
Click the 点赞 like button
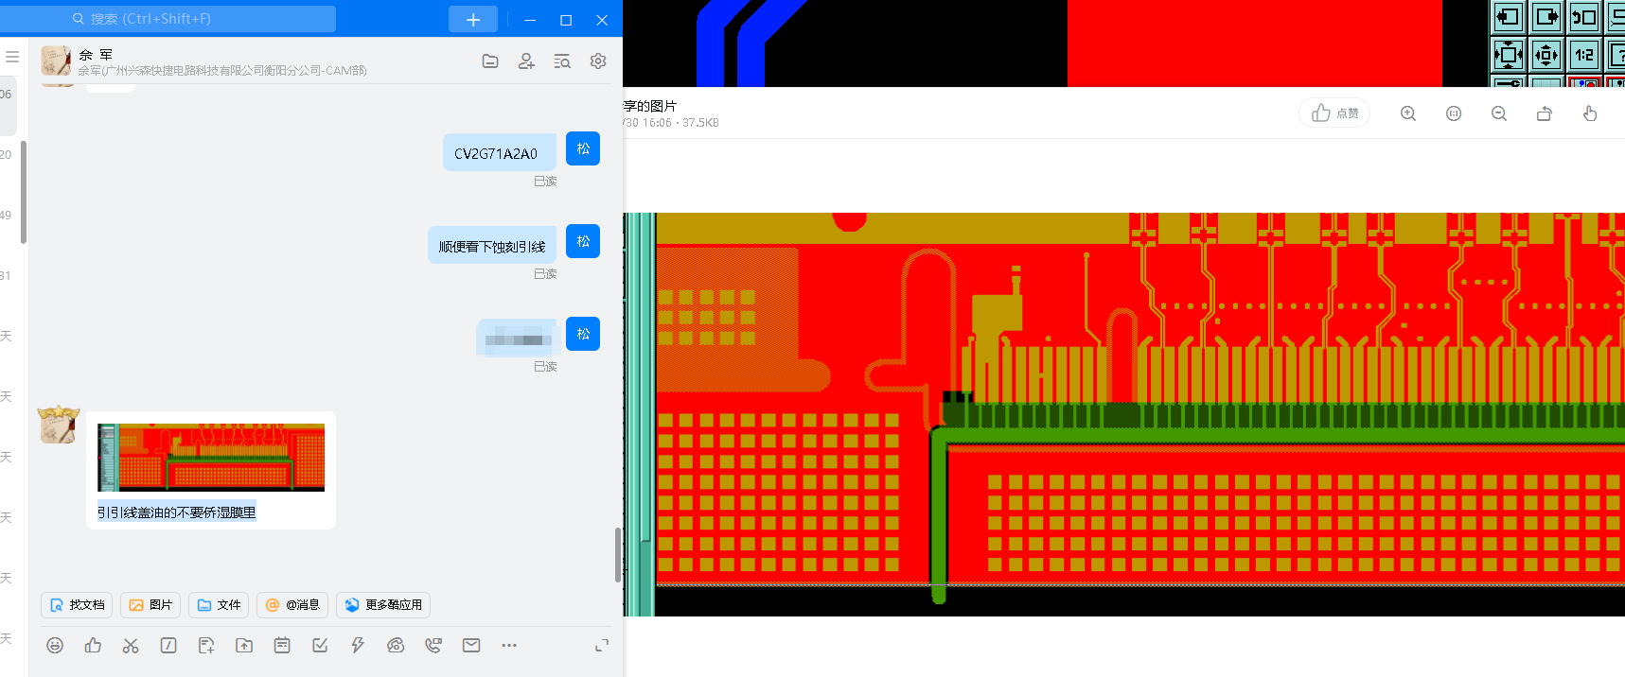(x=1334, y=113)
